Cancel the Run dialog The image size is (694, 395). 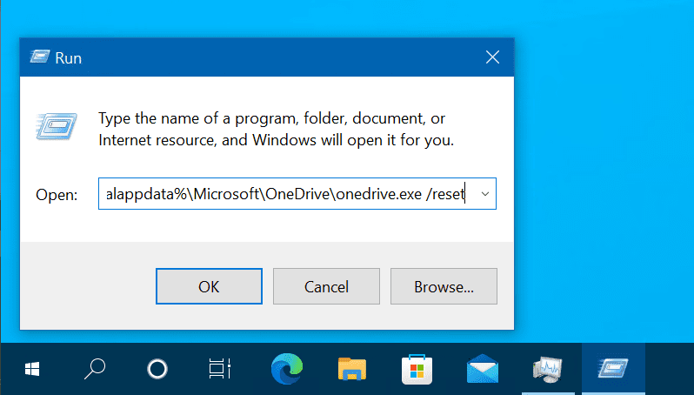tap(326, 286)
